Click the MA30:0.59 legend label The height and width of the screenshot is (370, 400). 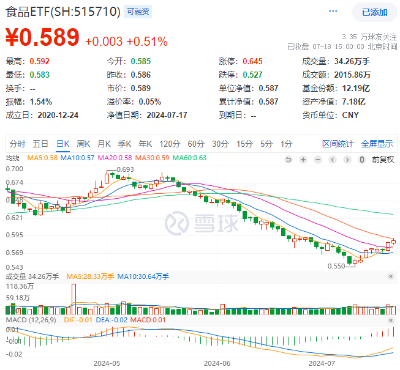tap(152, 158)
